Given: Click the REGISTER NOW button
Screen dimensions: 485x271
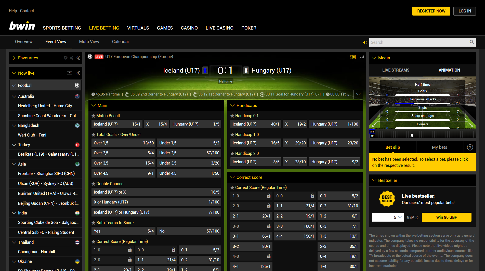Looking at the screenshot, I should 431,11.
